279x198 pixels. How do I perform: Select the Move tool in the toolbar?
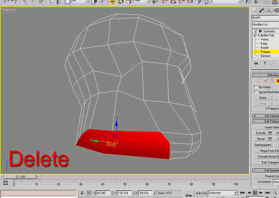click(x=112, y=2)
